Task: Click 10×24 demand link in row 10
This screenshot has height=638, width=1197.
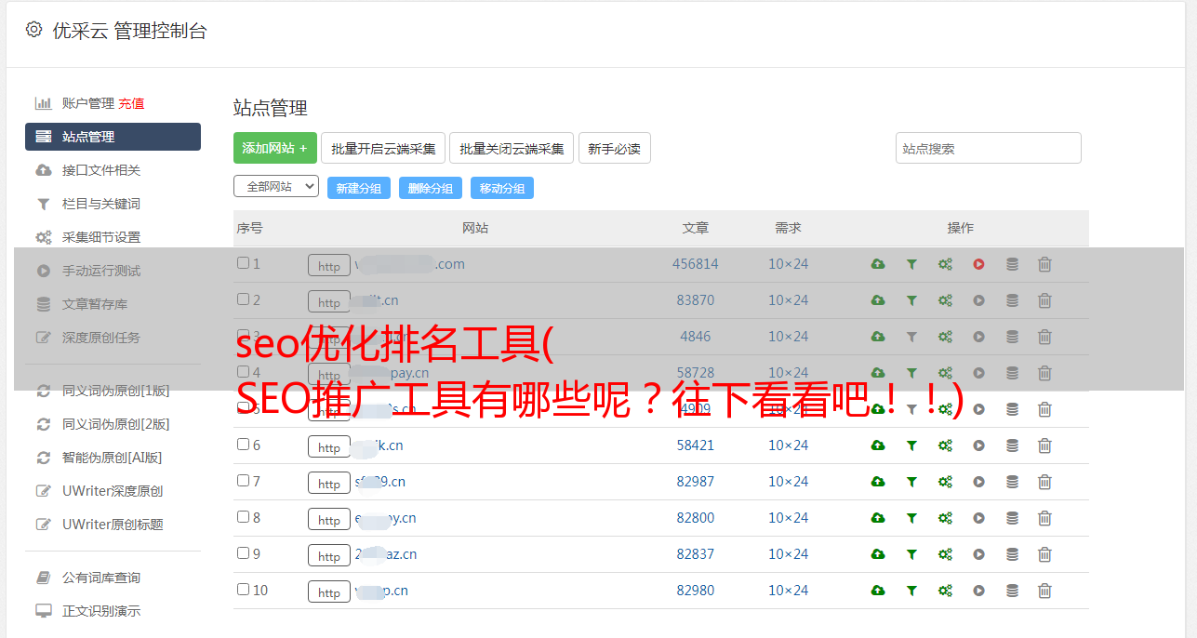Action: tap(789, 591)
